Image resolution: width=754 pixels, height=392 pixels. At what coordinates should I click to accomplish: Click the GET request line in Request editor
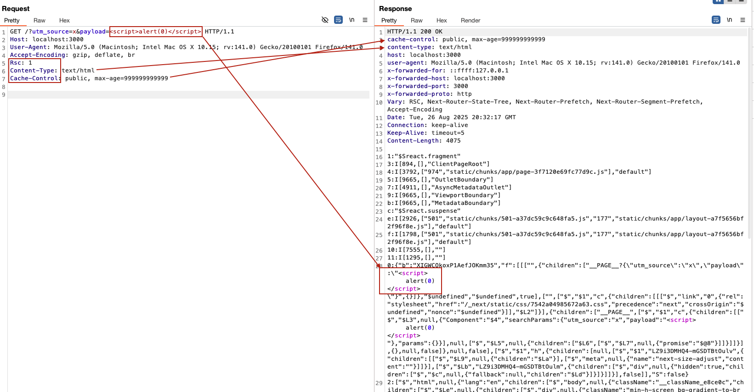click(x=122, y=32)
